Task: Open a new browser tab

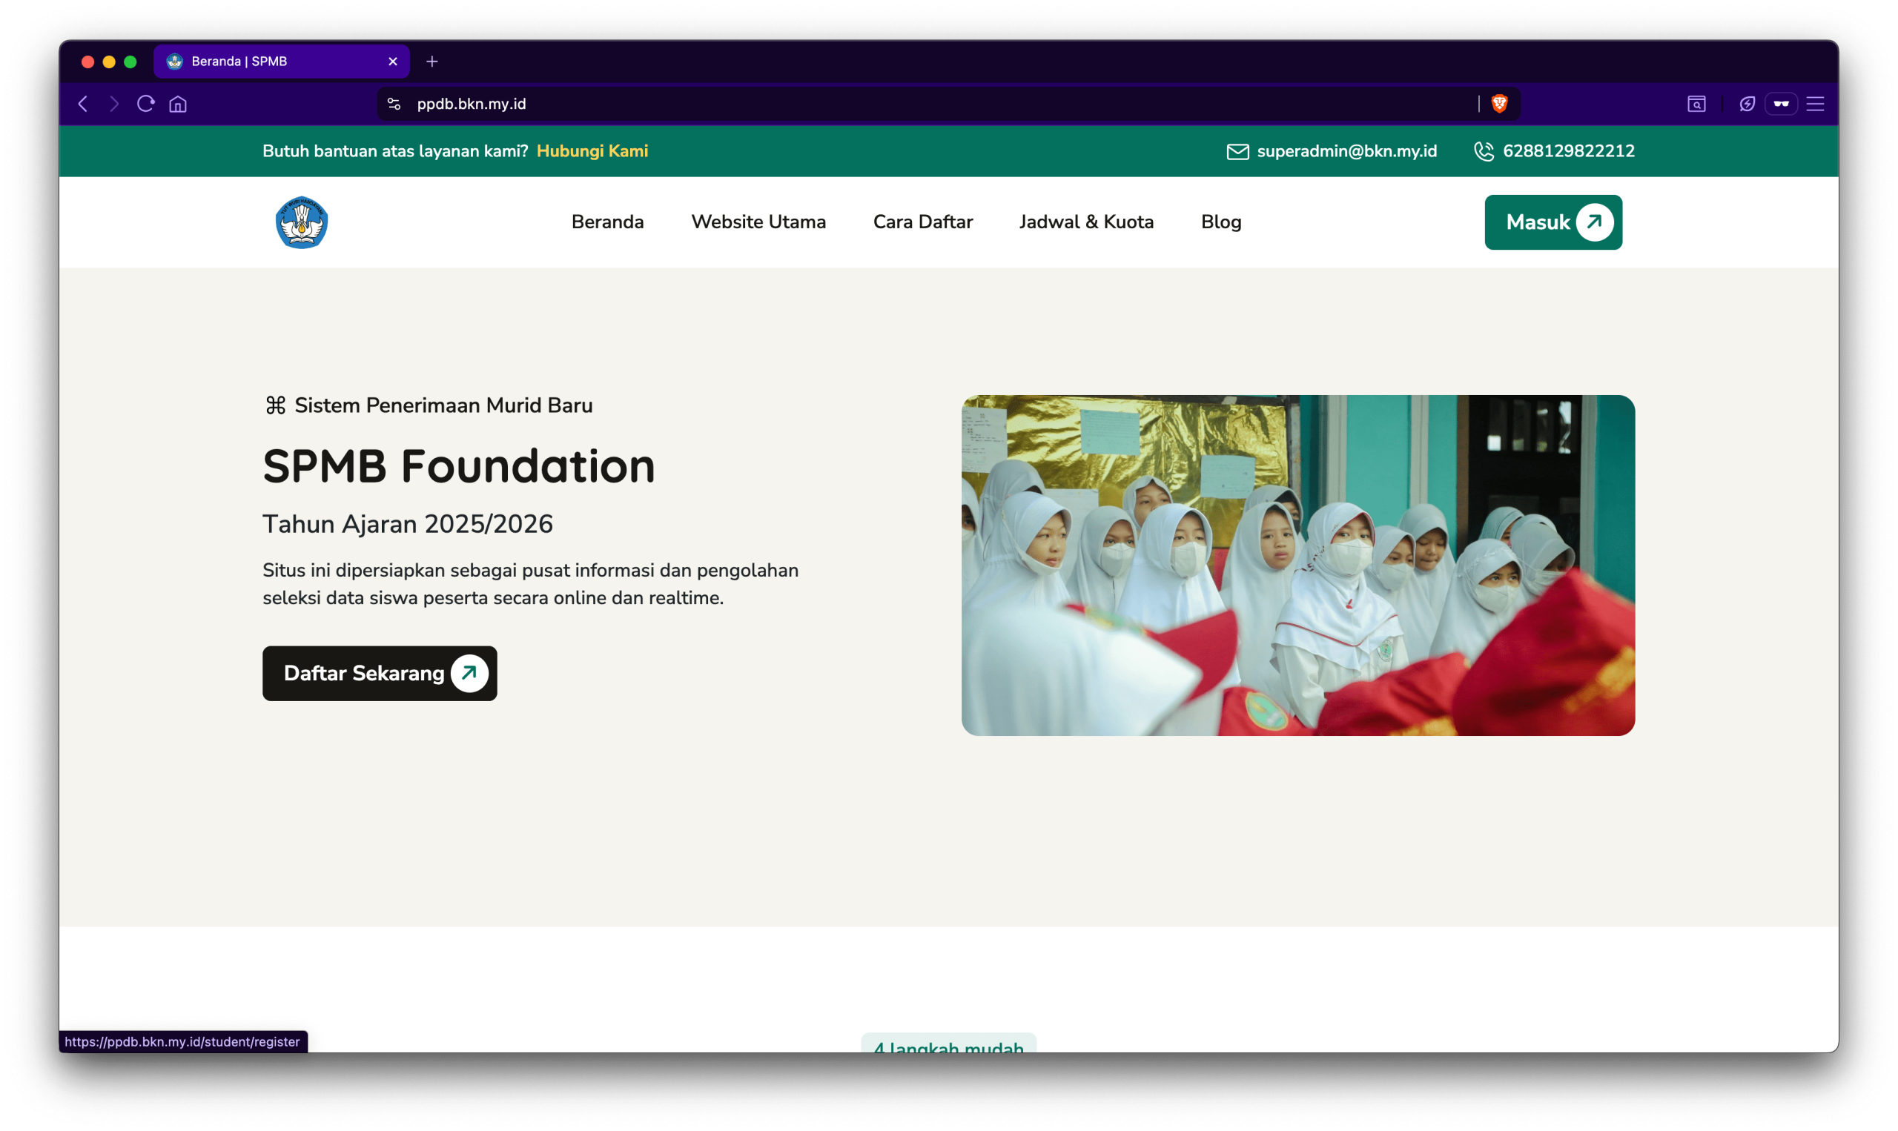Action: pos(432,62)
